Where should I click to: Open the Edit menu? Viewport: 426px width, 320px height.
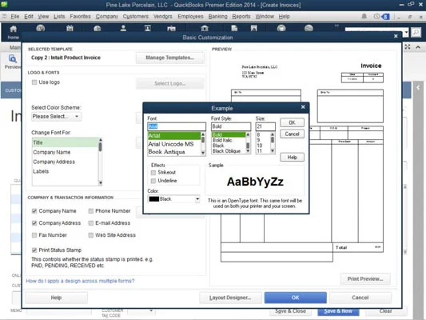29,16
